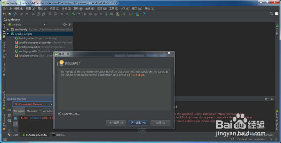The height and width of the screenshot is (143, 281).
Task: Click the project panel hide icon
Action: (x=70, y=25)
